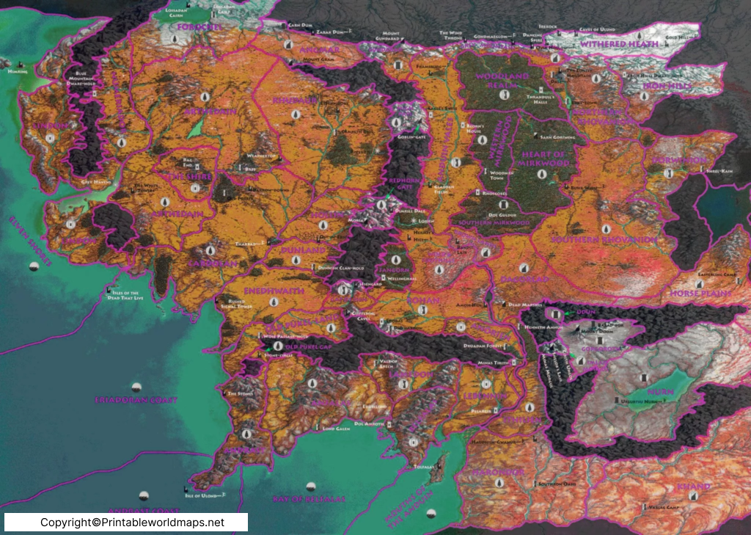Click the tower marker in Woodland Realm
The image size is (751, 535).
coord(503,95)
